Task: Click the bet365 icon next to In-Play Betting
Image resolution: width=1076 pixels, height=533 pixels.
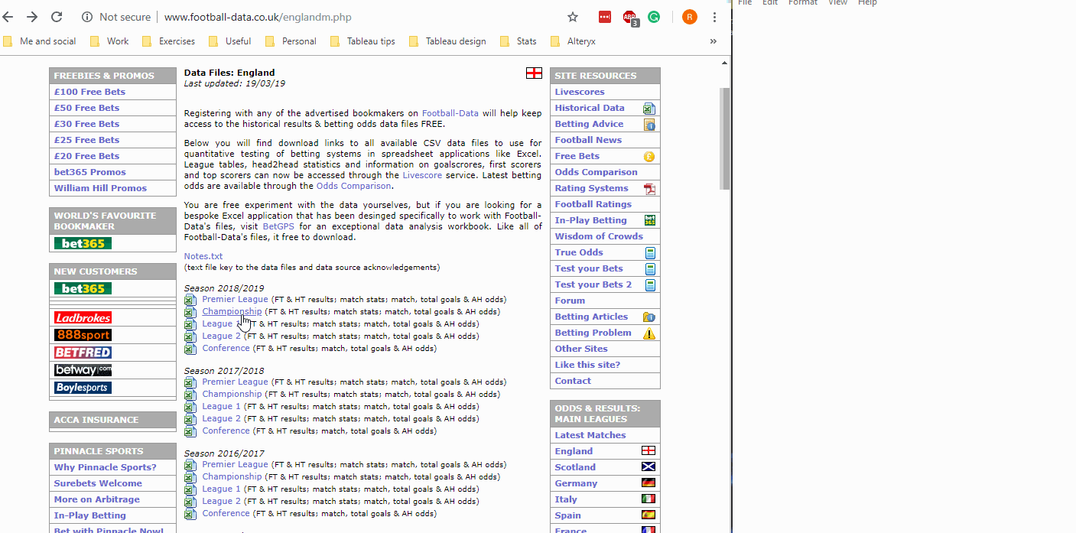Action: [x=649, y=220]
